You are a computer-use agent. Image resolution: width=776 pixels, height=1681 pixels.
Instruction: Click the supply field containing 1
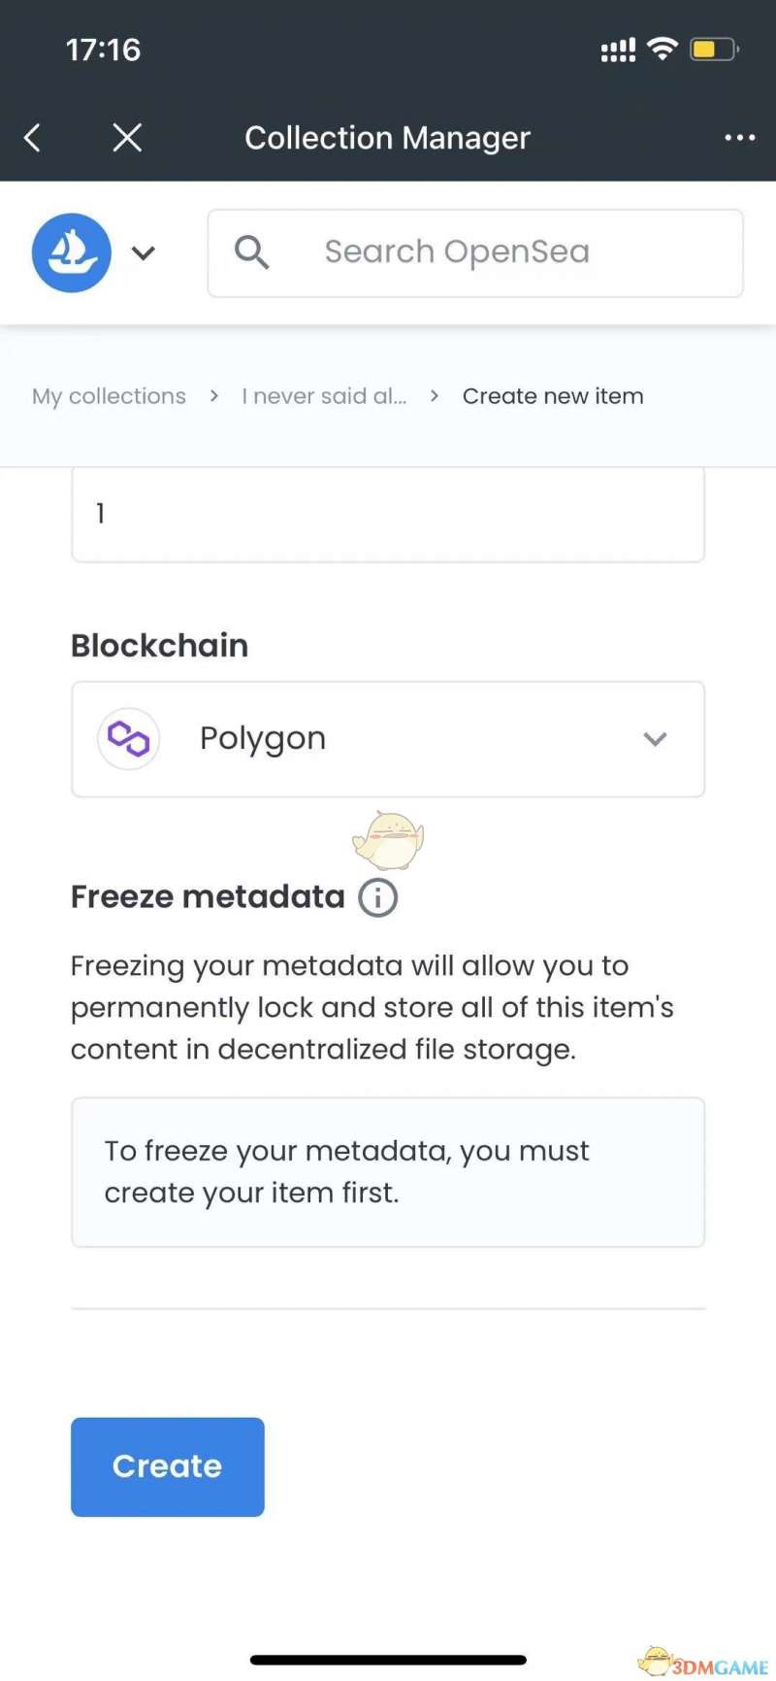click(x=388, y=514)
